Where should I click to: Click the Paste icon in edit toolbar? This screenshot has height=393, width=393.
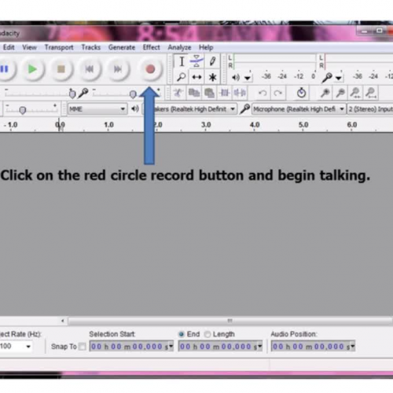click(x=209, y=93)
